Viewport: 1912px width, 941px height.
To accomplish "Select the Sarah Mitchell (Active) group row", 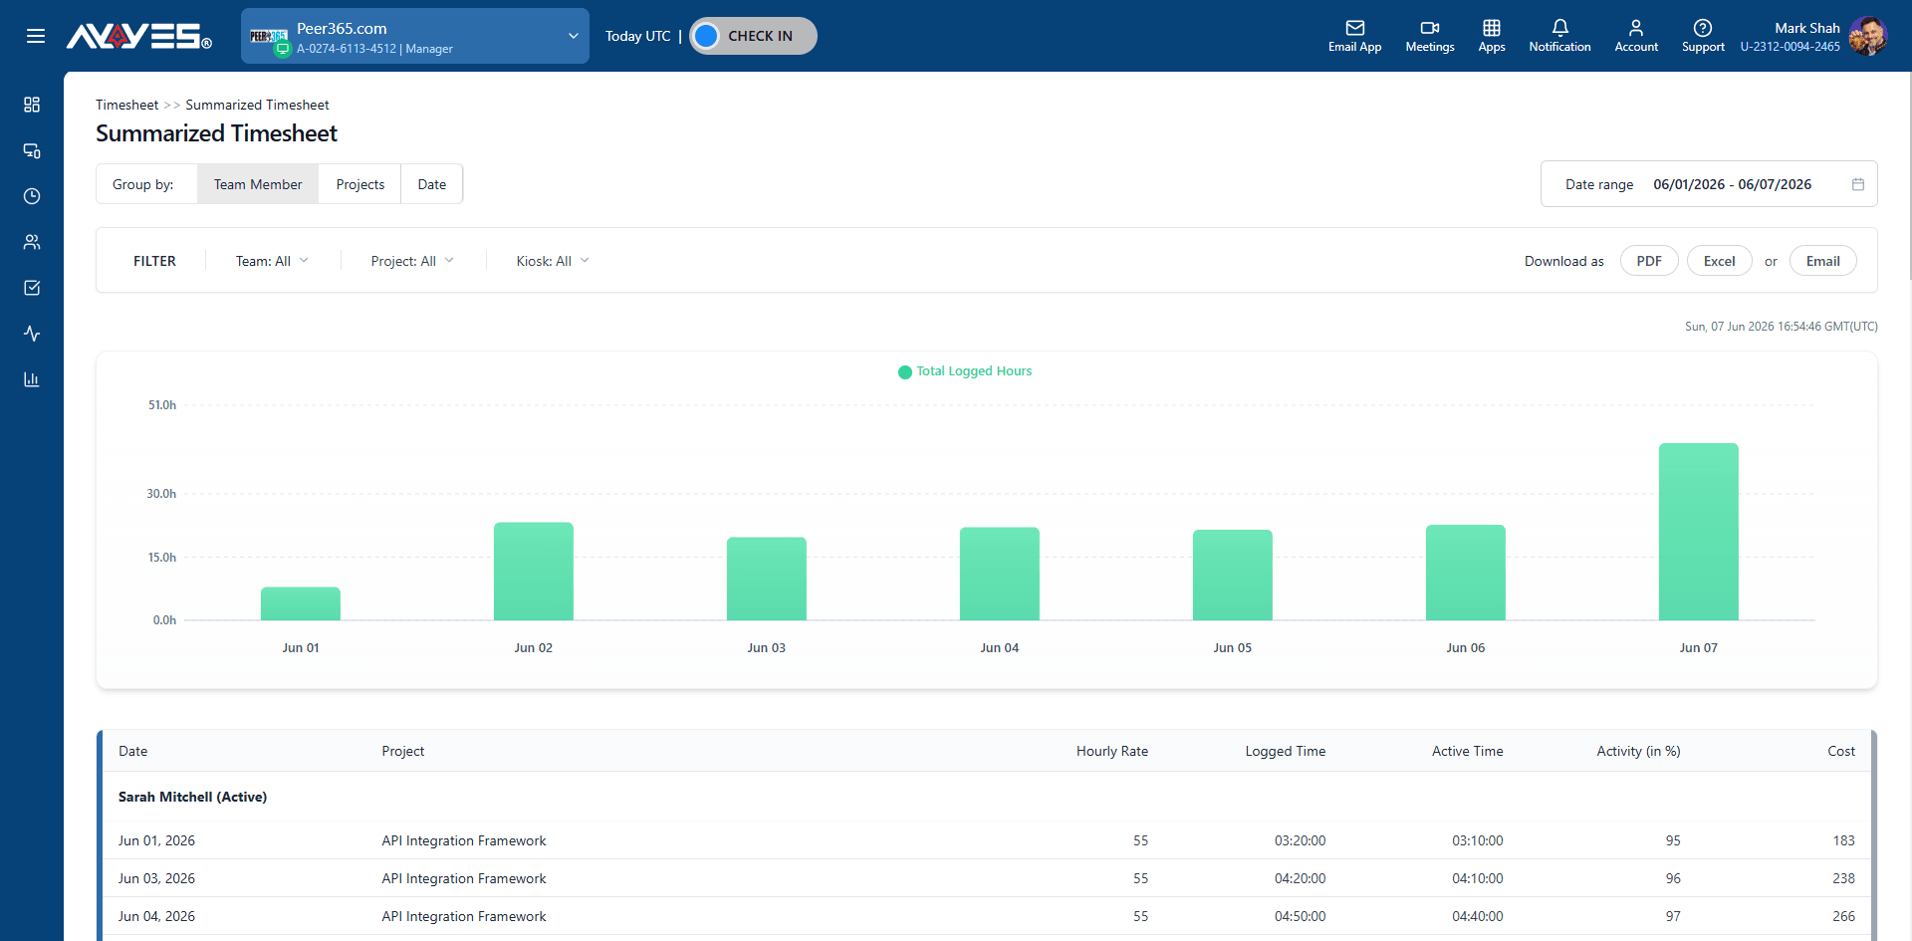I will (x=986, y=797).
